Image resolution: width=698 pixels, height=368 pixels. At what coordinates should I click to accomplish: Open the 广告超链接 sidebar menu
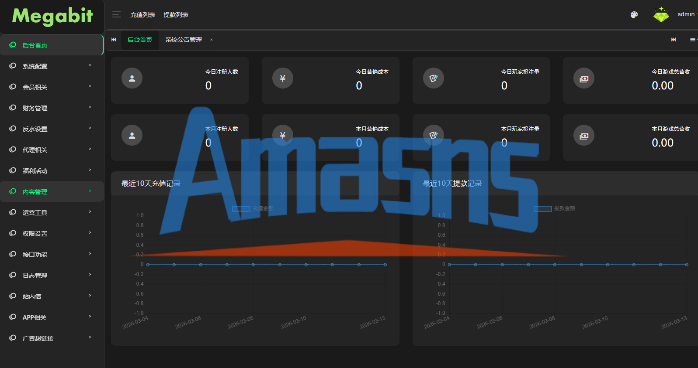pyautogui.click(x=52, y=338)
